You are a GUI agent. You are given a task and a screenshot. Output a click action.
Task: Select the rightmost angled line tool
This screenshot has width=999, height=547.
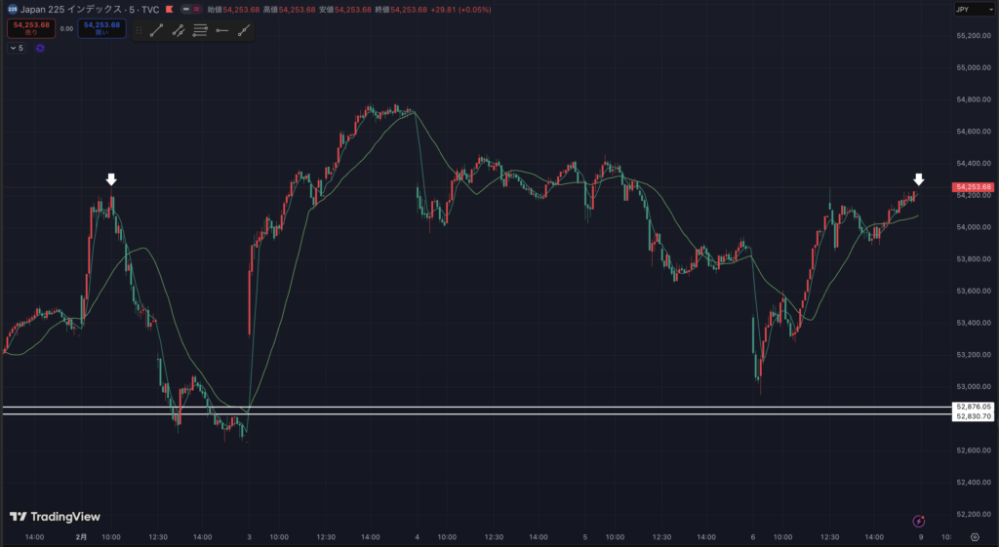pos(243,31)
